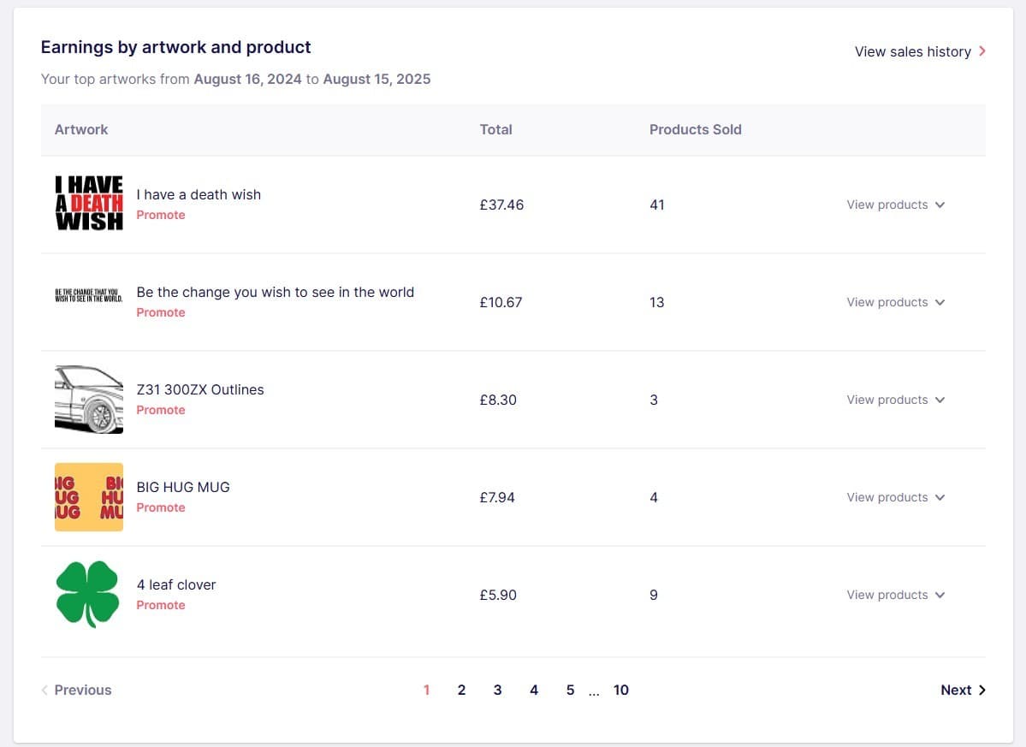
Task: Go to page 2 of artworks
Action: pyautogui.click(x=461, y=690)
